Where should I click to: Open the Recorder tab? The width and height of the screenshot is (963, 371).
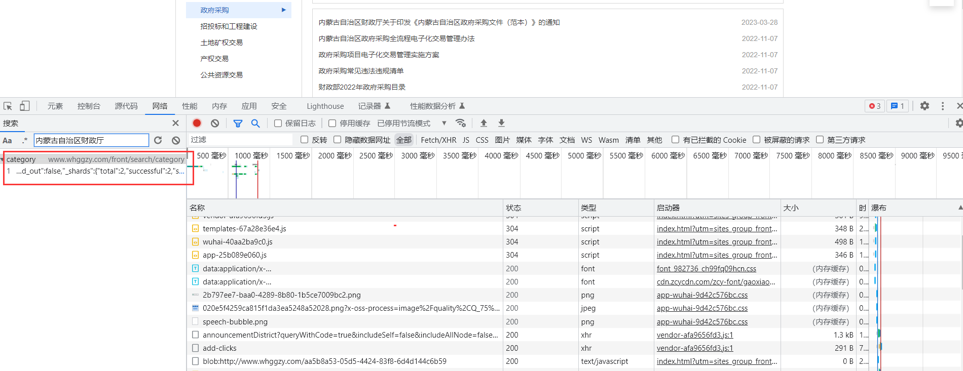[x=375, y=106]
